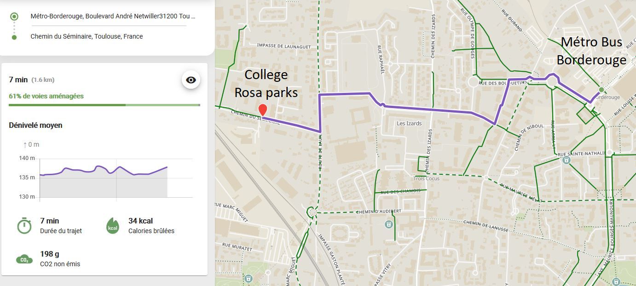
Task: Click the 61% de voies aménagées progress bar
Action: click(x=104, y=105)
